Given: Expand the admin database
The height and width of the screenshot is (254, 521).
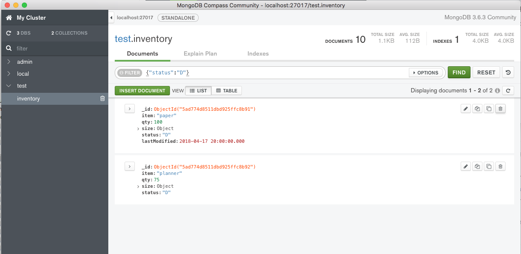Looking at the screenshot, I should pyautogui.click(x=9, y=62).
